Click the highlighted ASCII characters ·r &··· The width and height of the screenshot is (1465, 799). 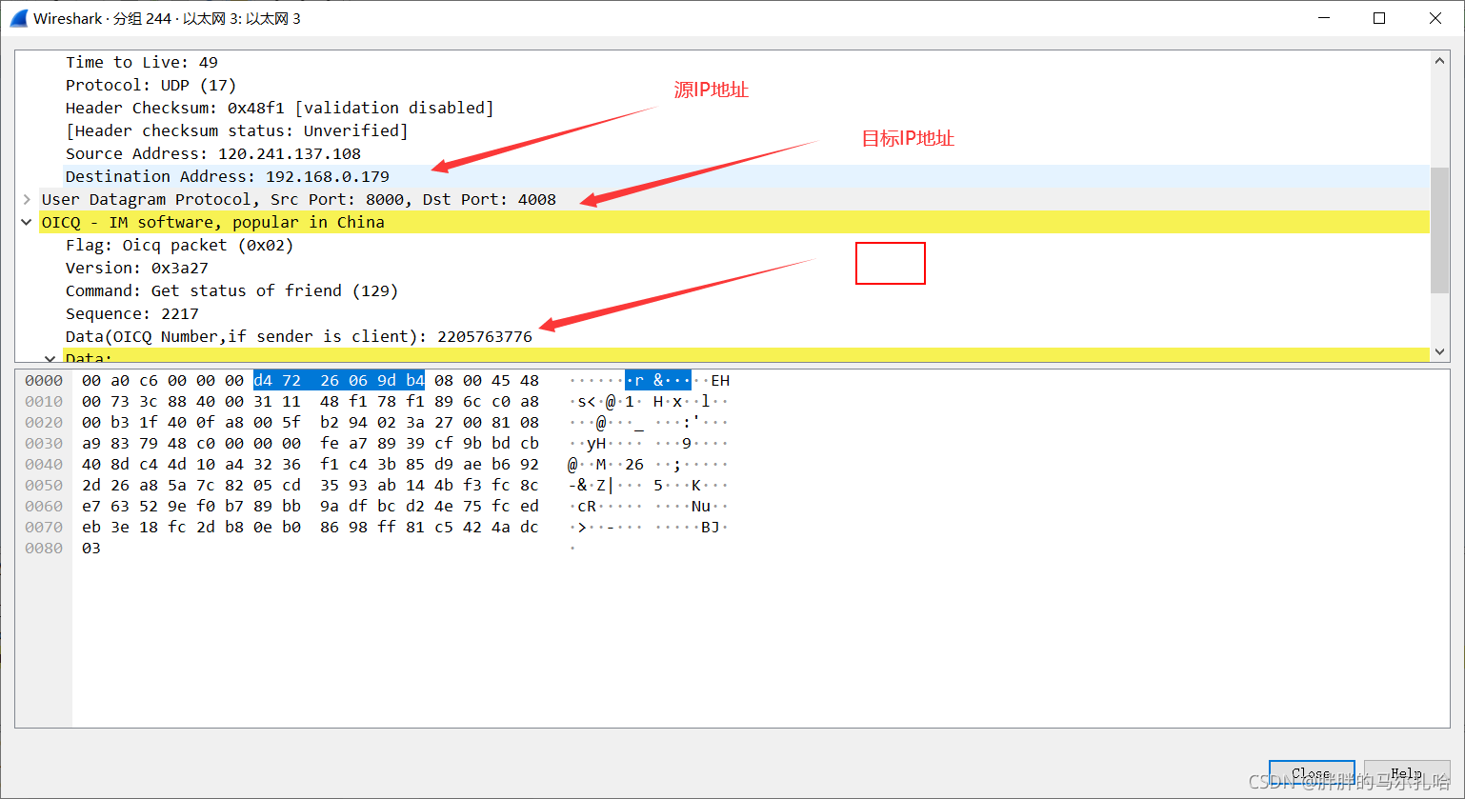coord(658,380)
